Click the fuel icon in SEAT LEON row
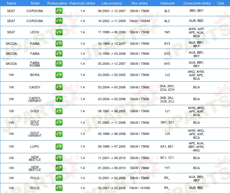 click(x=59, y=32)
